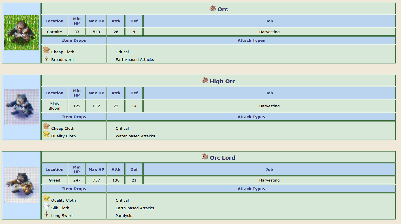Click "Quality Cloth" text in Orc Lord's drops
This screenshot has width=401, height=224.
click(63, 200)
